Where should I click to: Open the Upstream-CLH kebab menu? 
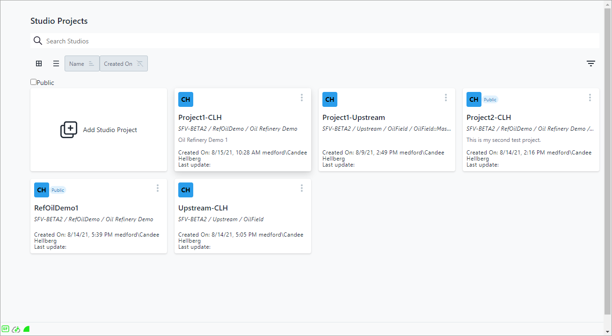click(302, 188)
